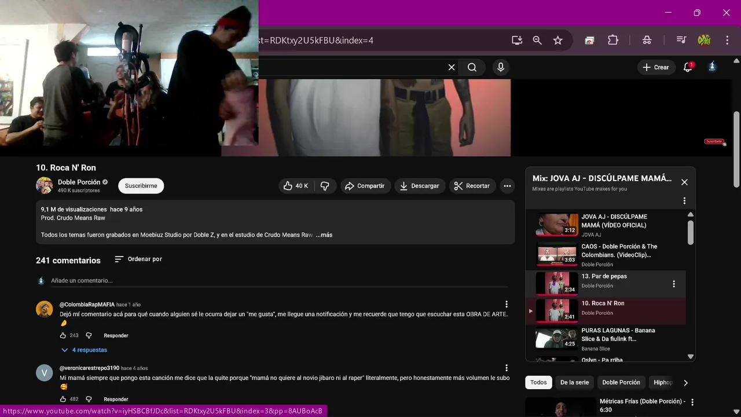
Task: Open the Ordenar por sort dropdown
Action: (x=138, y=259)
